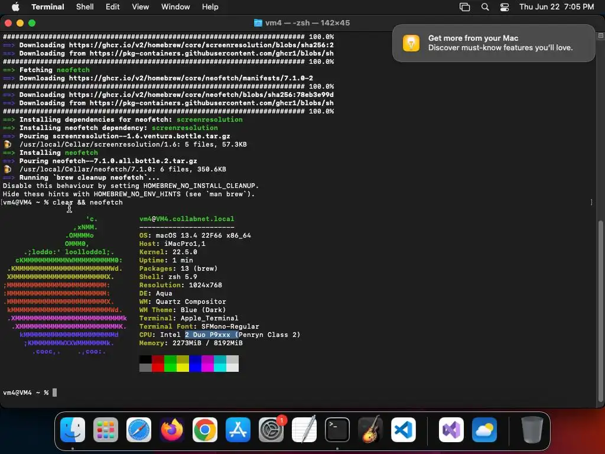Image resolution: width=605 pixels, height=454 pixels.
Task: Open Spotlight search icon
Action: [x=485, y=7]
